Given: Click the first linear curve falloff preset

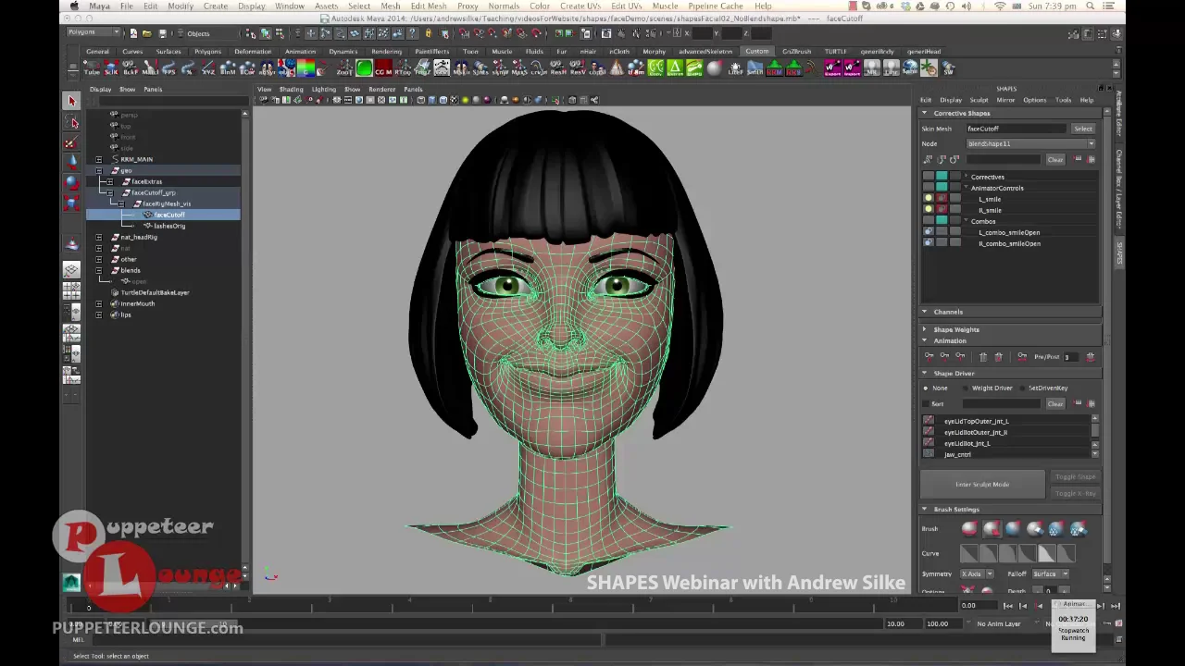Looking at the screenshot, I should tap(969, 553).
